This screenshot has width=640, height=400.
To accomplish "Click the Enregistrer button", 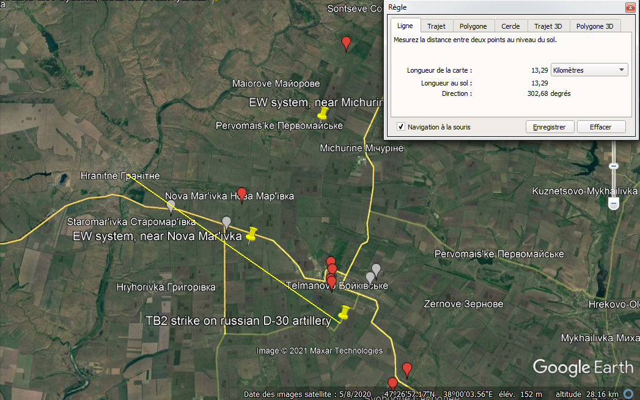I will [x=550, y=127].
